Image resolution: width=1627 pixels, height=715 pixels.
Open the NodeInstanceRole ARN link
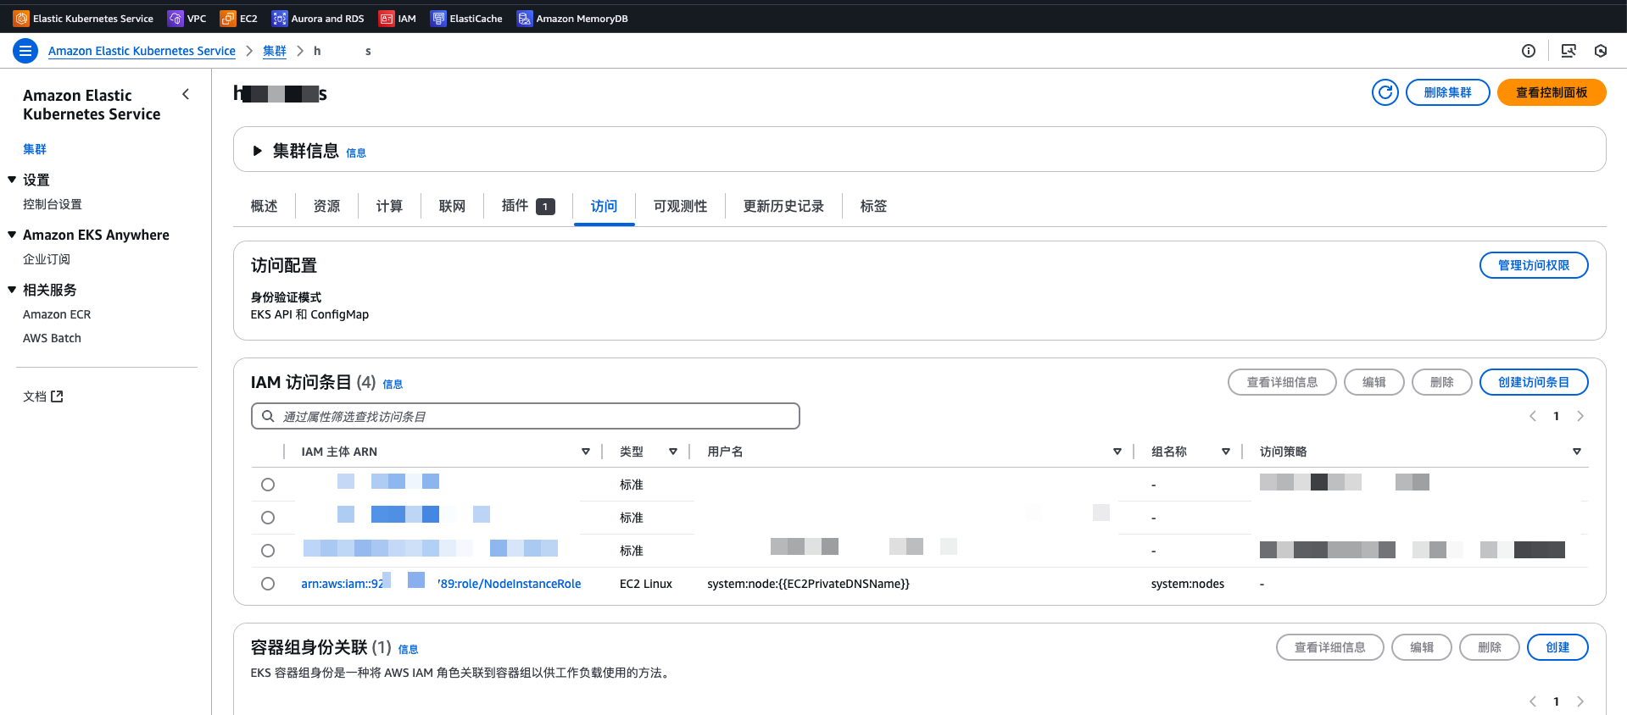441,584
